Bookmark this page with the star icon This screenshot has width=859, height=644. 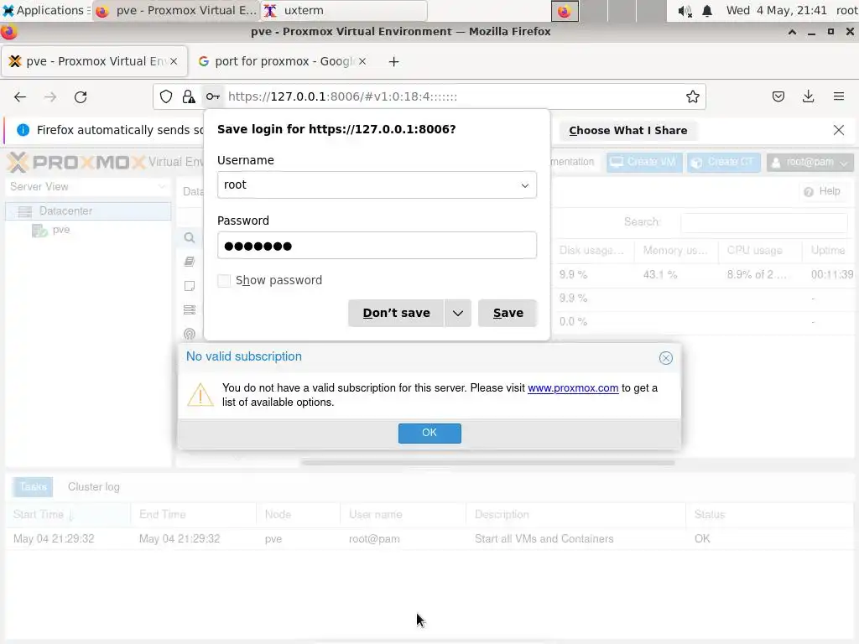point(692,97)
